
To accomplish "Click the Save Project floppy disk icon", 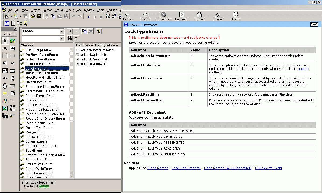I will (x=39, y=16).
